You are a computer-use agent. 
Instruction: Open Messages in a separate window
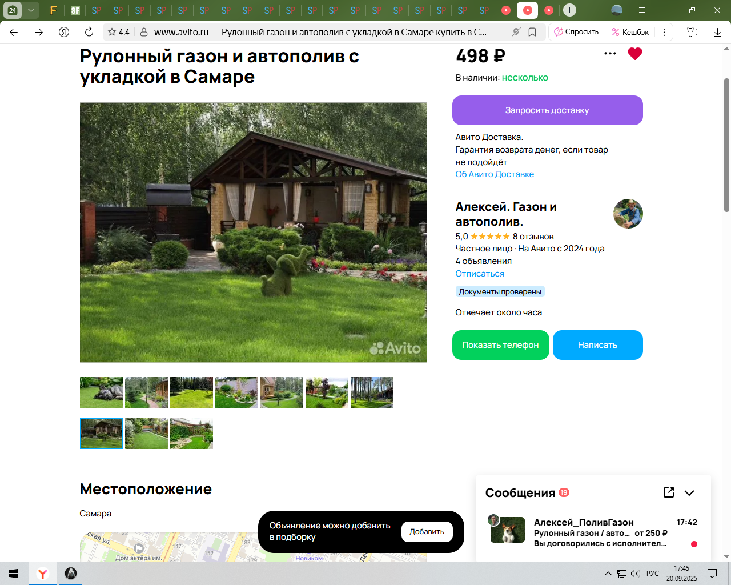[x=669, y=492]
